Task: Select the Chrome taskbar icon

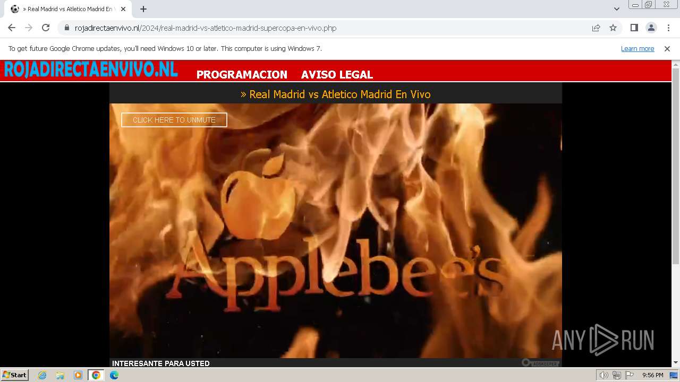Action: [96, 375]
